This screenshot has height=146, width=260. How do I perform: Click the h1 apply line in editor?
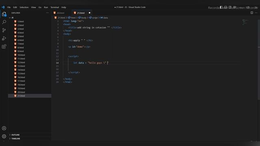[x=80, y=41]
